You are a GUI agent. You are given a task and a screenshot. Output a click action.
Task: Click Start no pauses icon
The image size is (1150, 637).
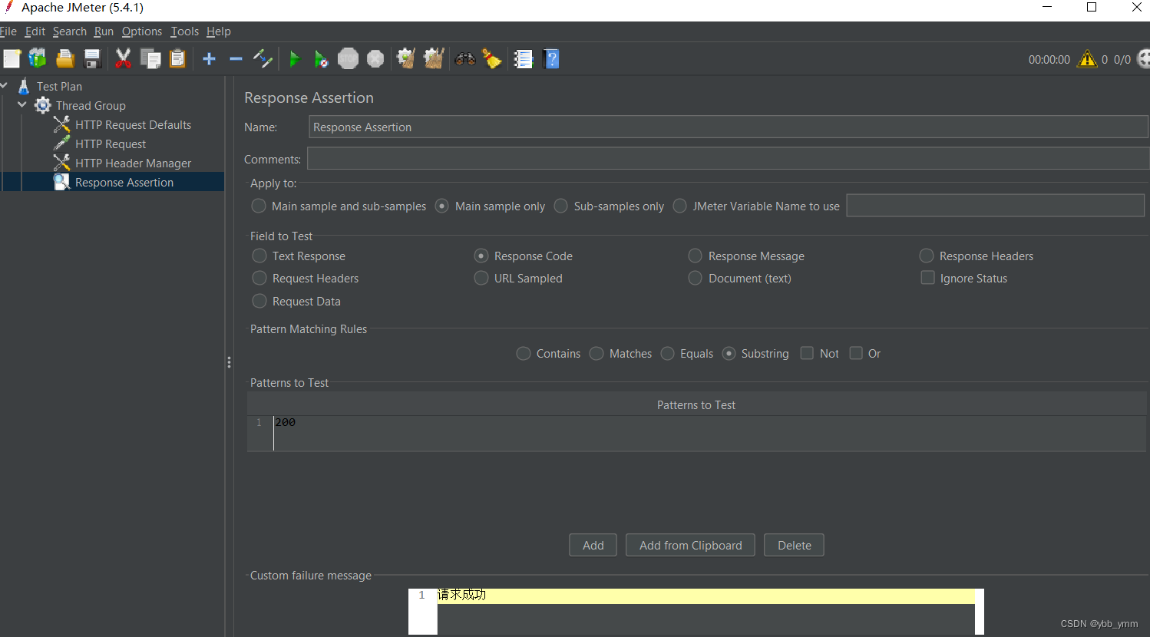[x=322, y=59]
